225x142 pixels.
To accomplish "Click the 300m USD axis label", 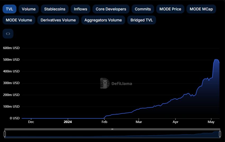I will point(11,83).
